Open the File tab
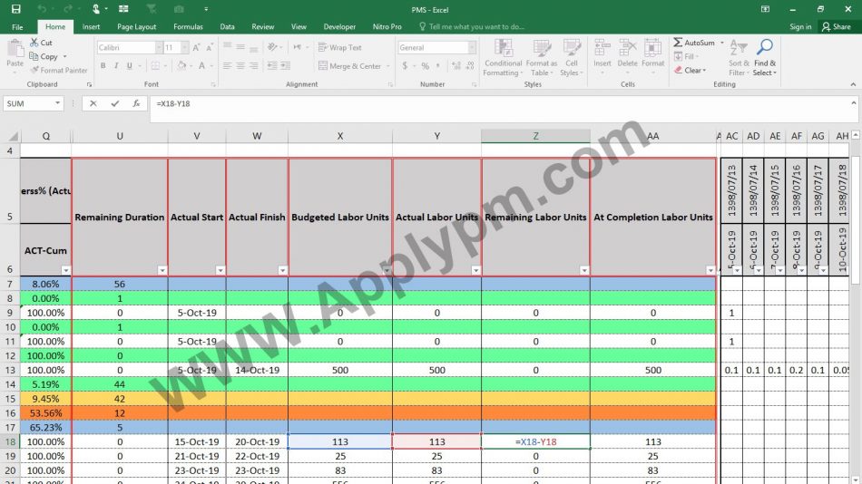This screenshot has width=862, height=484. 17,26
